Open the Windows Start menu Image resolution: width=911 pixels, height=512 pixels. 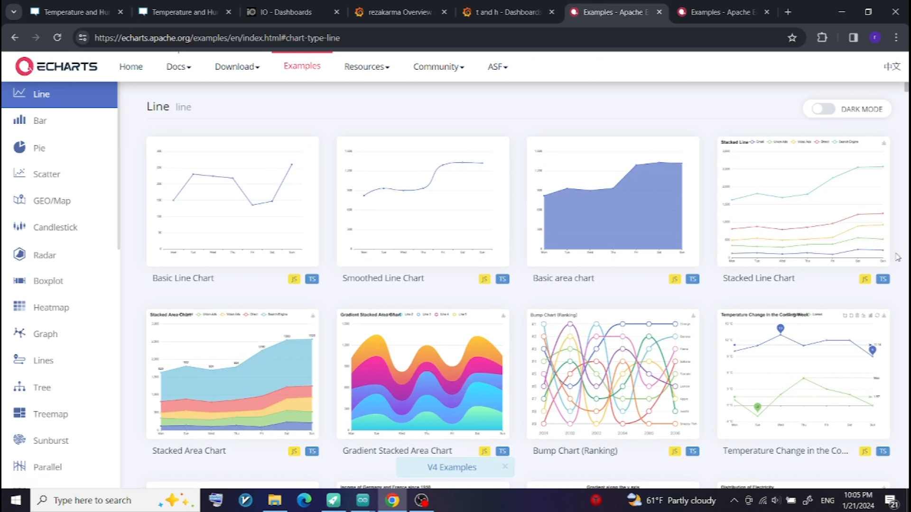pyautogui.click(x=16, y=500)
